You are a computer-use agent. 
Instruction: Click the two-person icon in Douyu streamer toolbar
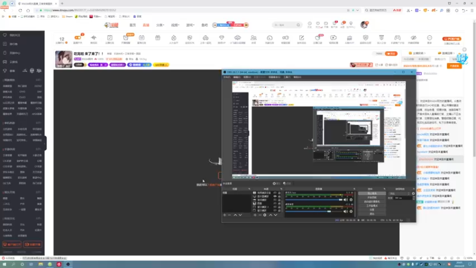click(253, 38)
